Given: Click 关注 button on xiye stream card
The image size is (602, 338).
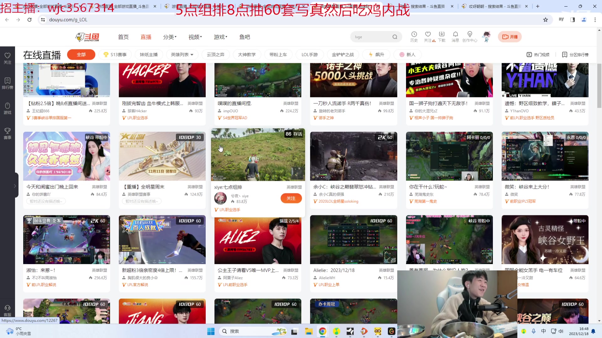Looking at the screenshot, I should 291,198.
